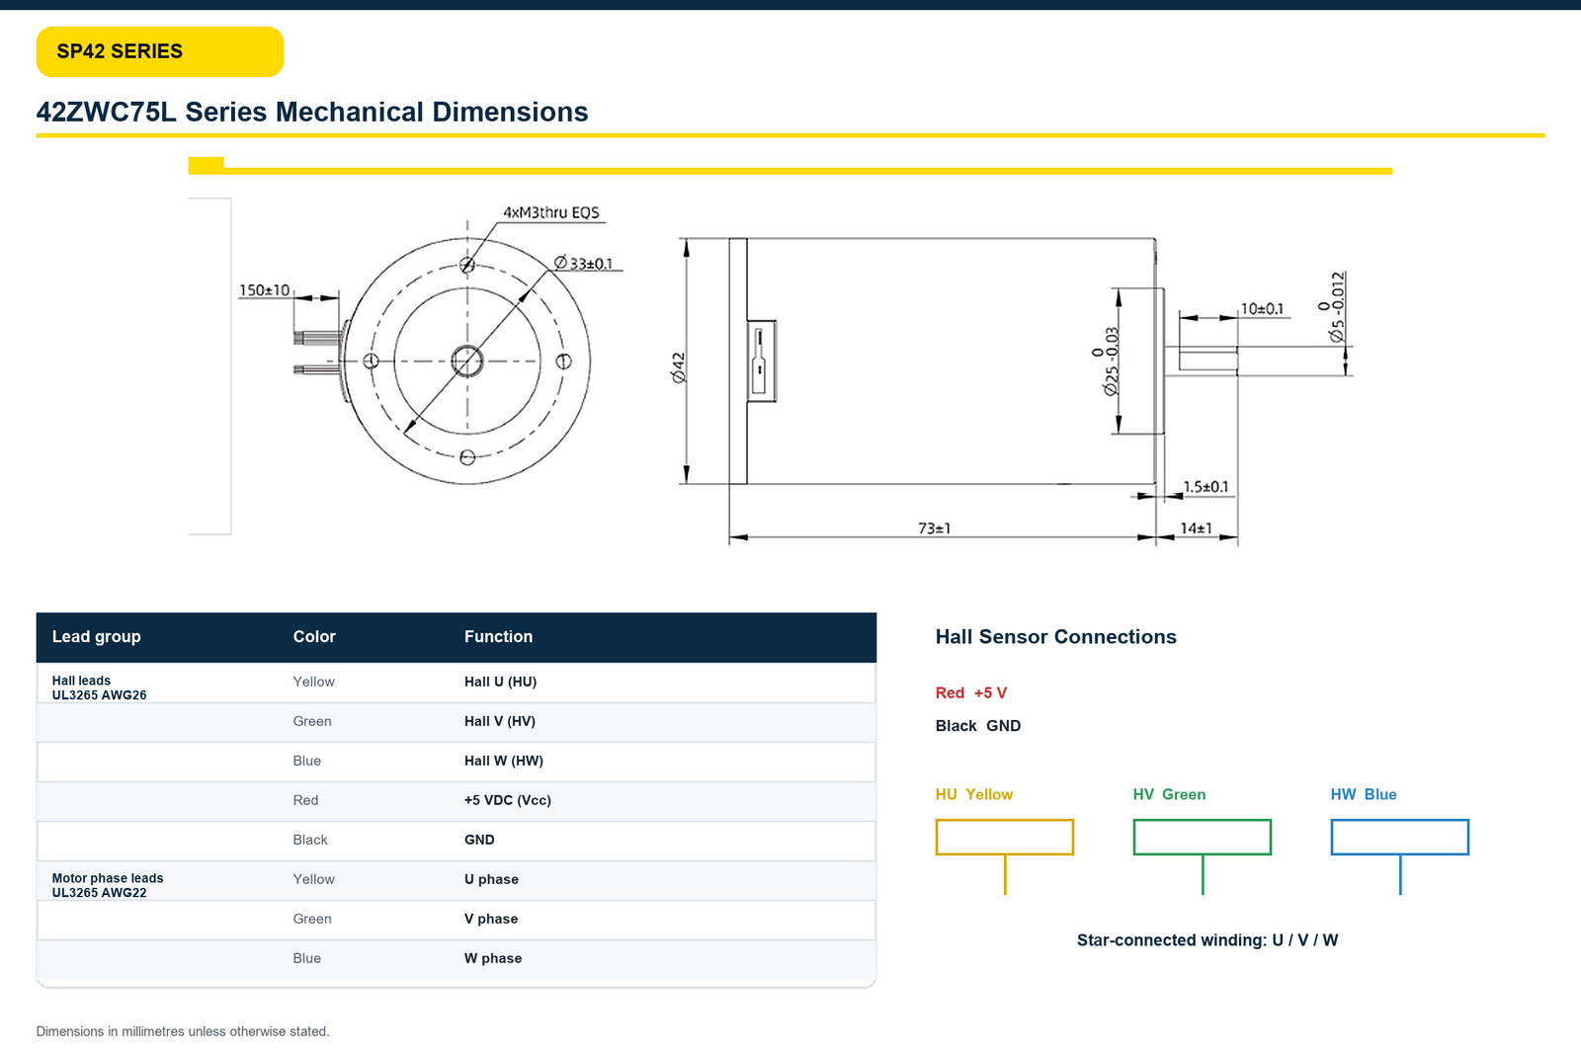Select the Hall leads UL3265 AWG26 cell
The width and height of the screenshot is (1581, 1054).
click(x=99, y=688)
